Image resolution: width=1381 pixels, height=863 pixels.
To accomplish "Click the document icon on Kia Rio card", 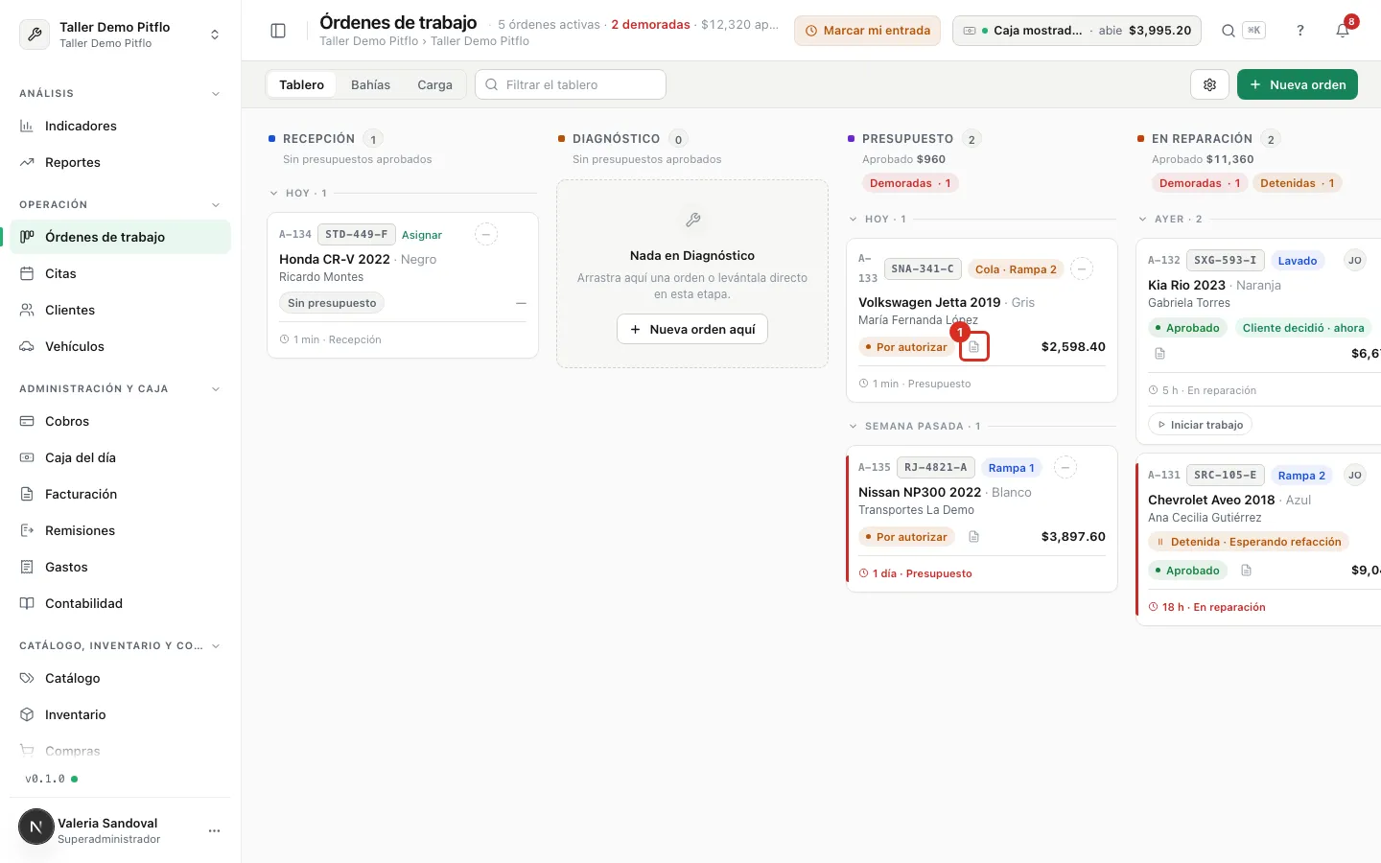I will [1159, 354].
